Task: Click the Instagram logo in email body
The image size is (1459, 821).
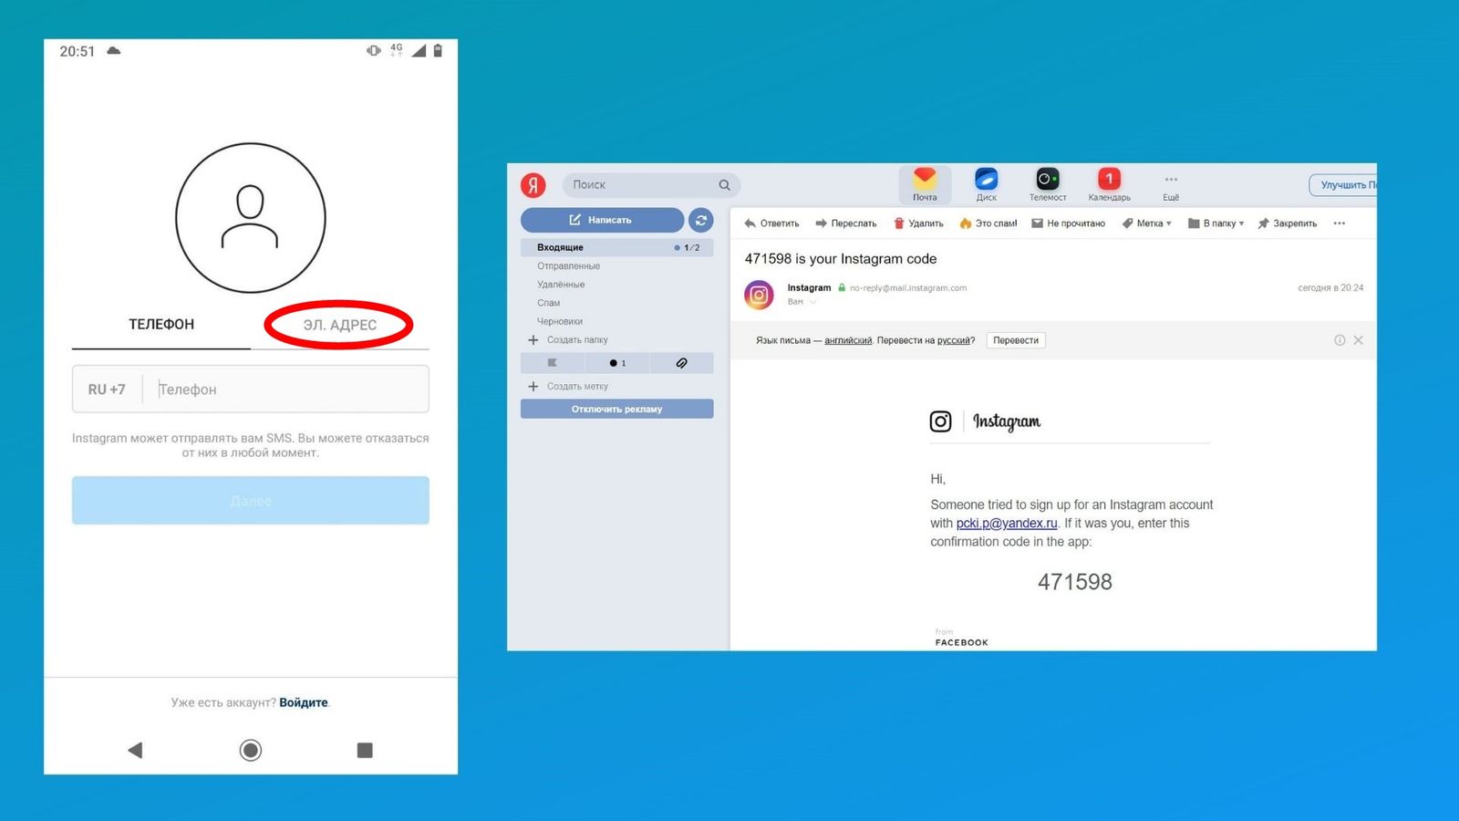Action: coord(985,421)
